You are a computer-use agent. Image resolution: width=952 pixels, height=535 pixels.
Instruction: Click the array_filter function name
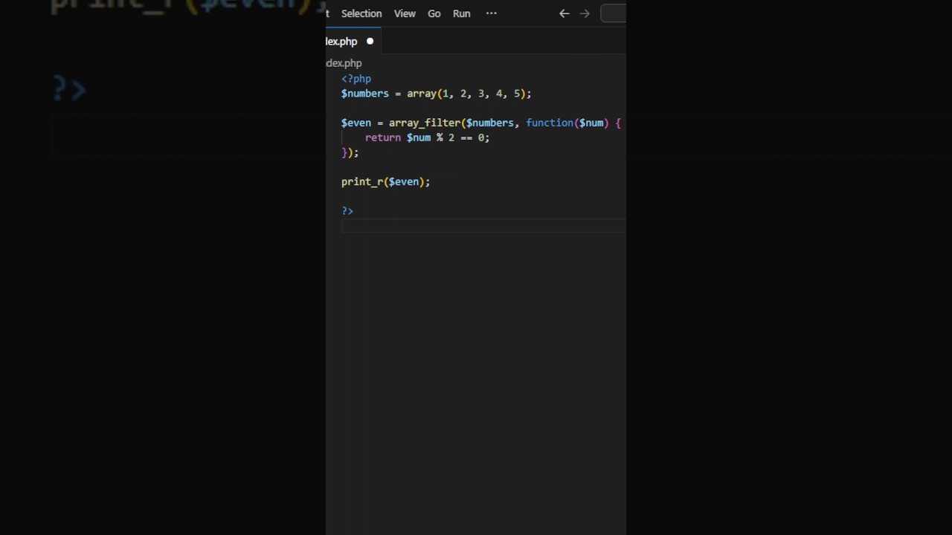[x=425, y=123]
